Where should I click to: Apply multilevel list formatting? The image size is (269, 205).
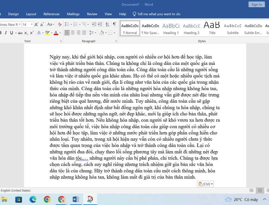(x=84, y=24)
